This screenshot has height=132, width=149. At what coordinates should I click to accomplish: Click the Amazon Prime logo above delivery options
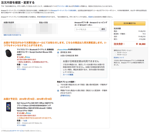62,49
